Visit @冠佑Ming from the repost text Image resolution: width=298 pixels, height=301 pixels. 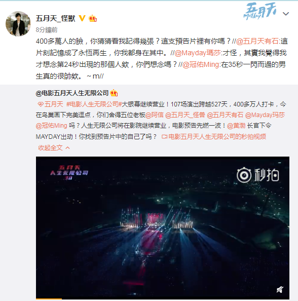201,64
